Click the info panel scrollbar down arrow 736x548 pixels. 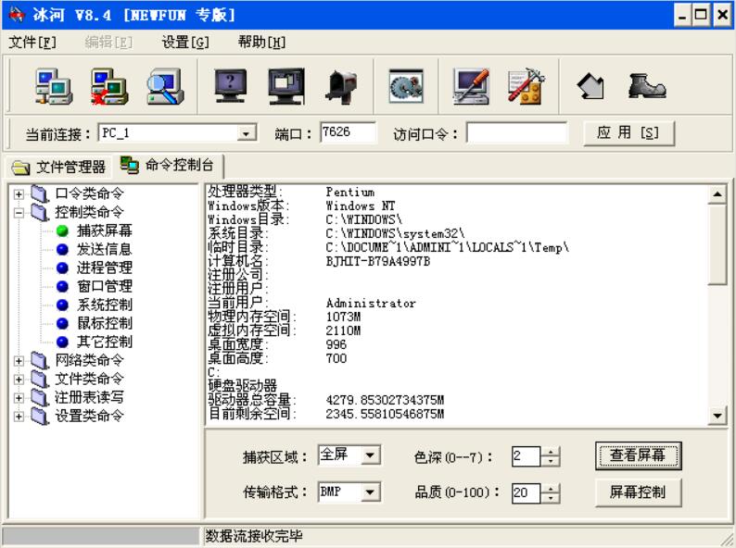[x=717, y=416]
